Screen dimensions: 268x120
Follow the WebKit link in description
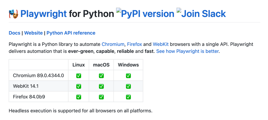pos(161,44)
